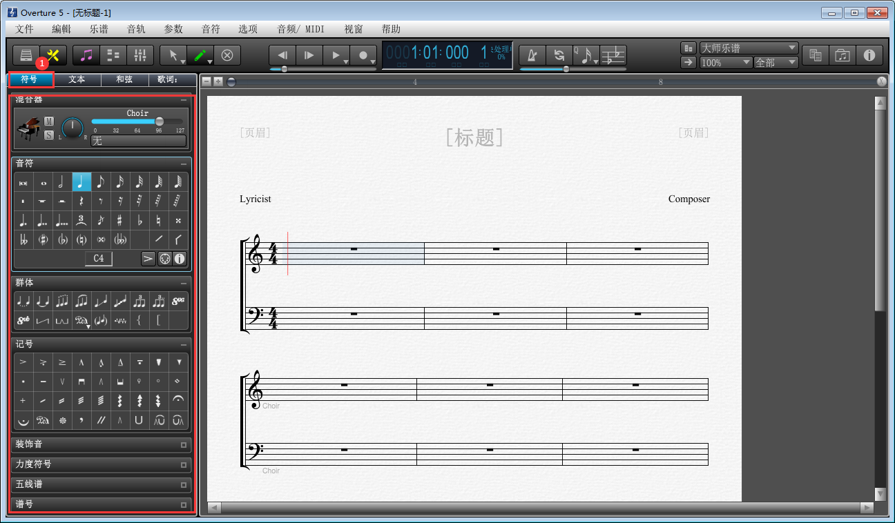
Task: Toggle the M mute button in mixer
Action: coord(49,121)
